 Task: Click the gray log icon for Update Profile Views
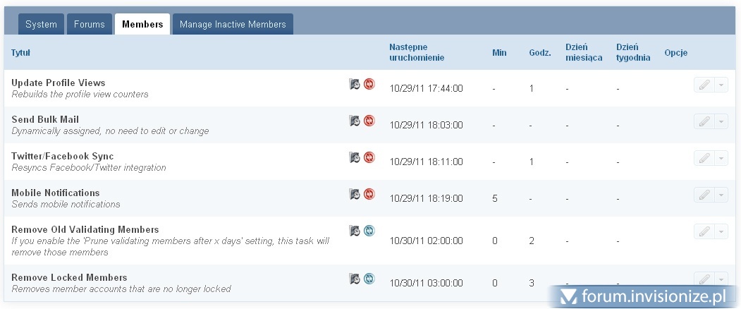tap(355, 84)
